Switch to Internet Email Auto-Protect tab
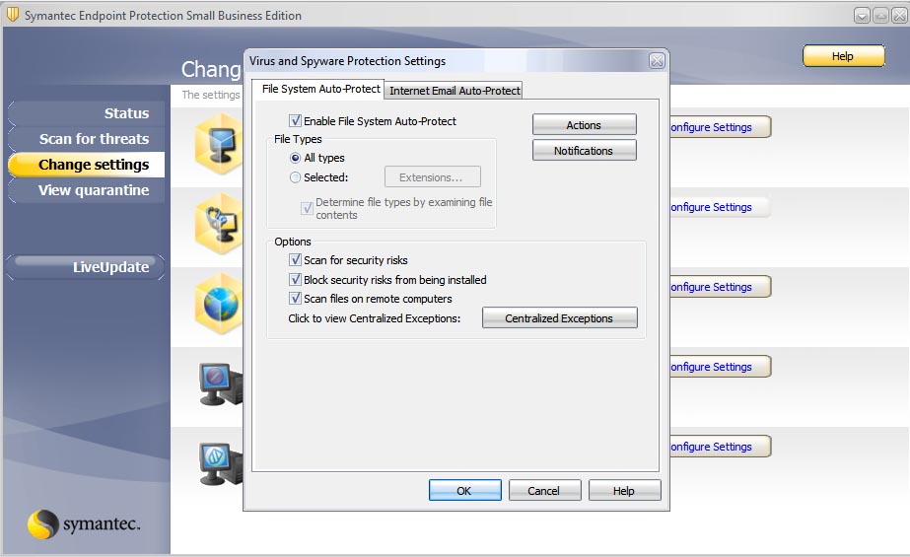The width and height of the screenshot is (910, 557). pos(455,91)
